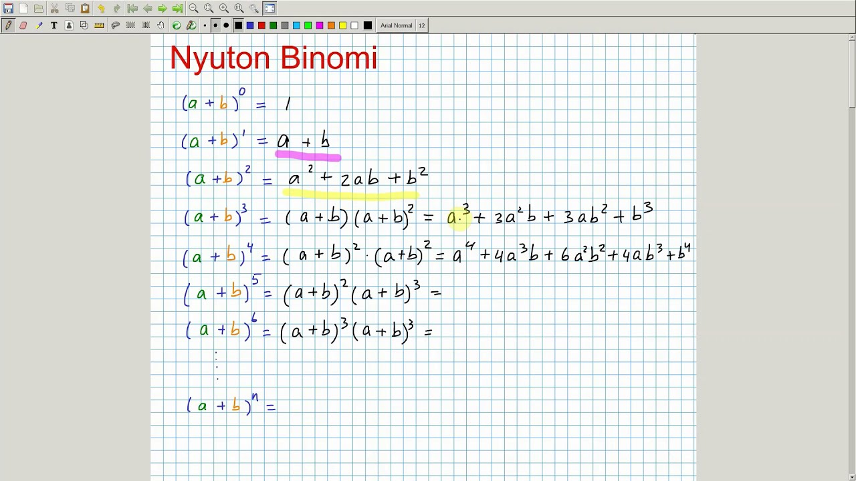Viewport: 856px width, 481px height.
Task: Go to the previous page
Action: [x=147, y=9]
